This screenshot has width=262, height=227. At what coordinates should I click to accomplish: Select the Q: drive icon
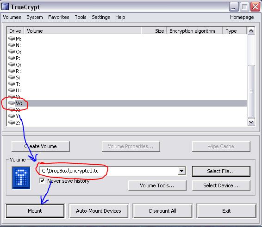[12, 65]
